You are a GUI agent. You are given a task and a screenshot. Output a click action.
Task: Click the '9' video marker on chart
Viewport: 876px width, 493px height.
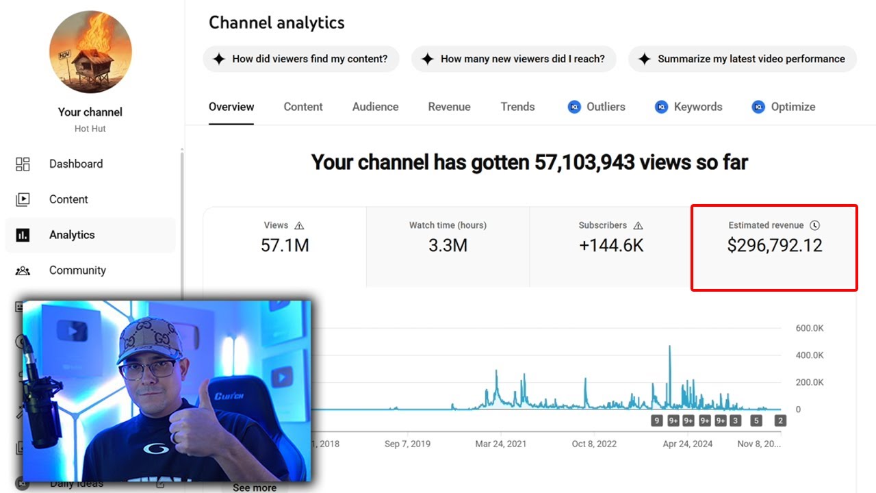tap(657, 421)
